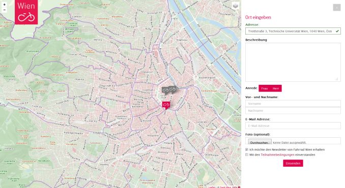Close the Ort eingeben side panel
This screenshot has height=188, width=345.
337,8
